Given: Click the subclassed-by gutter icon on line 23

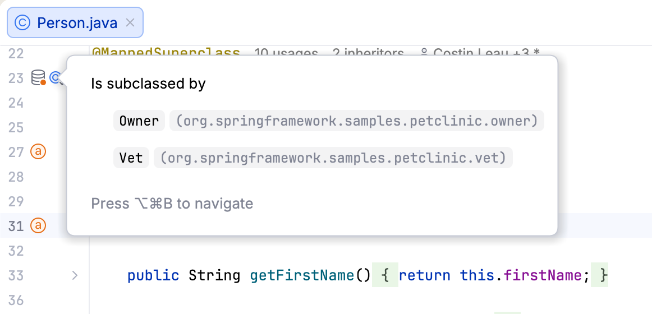Looking at the screenshot, I should pyautogui.click(x=56, y=78).
